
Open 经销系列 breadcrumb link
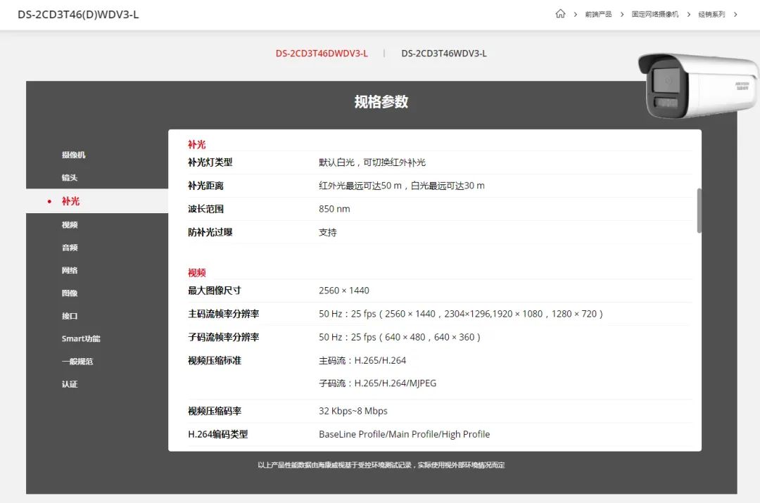(711, 14)
